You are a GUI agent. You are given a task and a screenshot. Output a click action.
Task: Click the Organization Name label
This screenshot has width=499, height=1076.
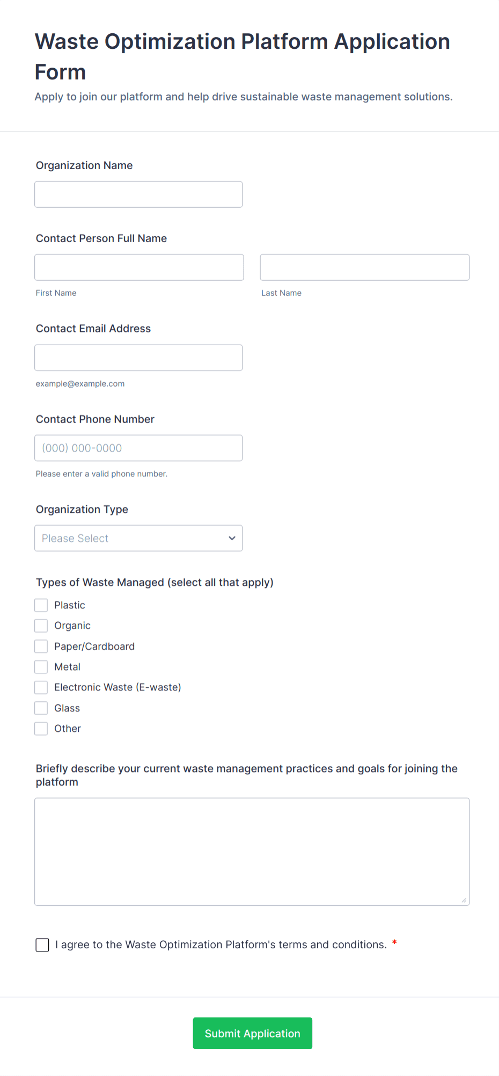point(84,165)
